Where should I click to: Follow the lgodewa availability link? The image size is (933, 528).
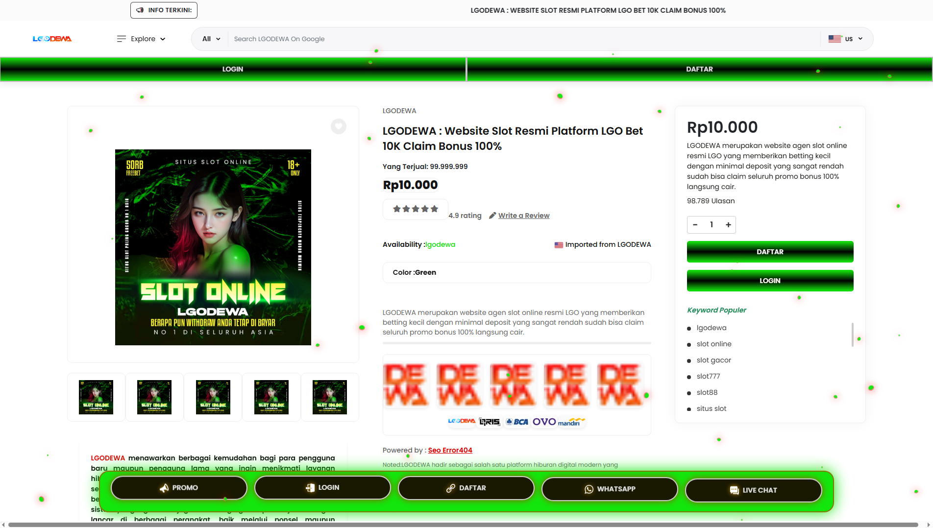coord(441,244)
